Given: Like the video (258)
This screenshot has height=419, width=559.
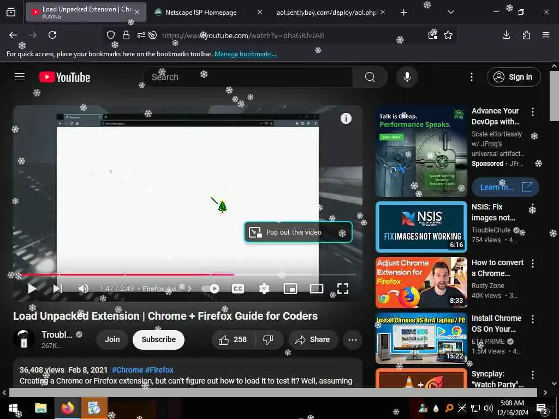Looking at the screenshot, I should click(x=233, y=339).
